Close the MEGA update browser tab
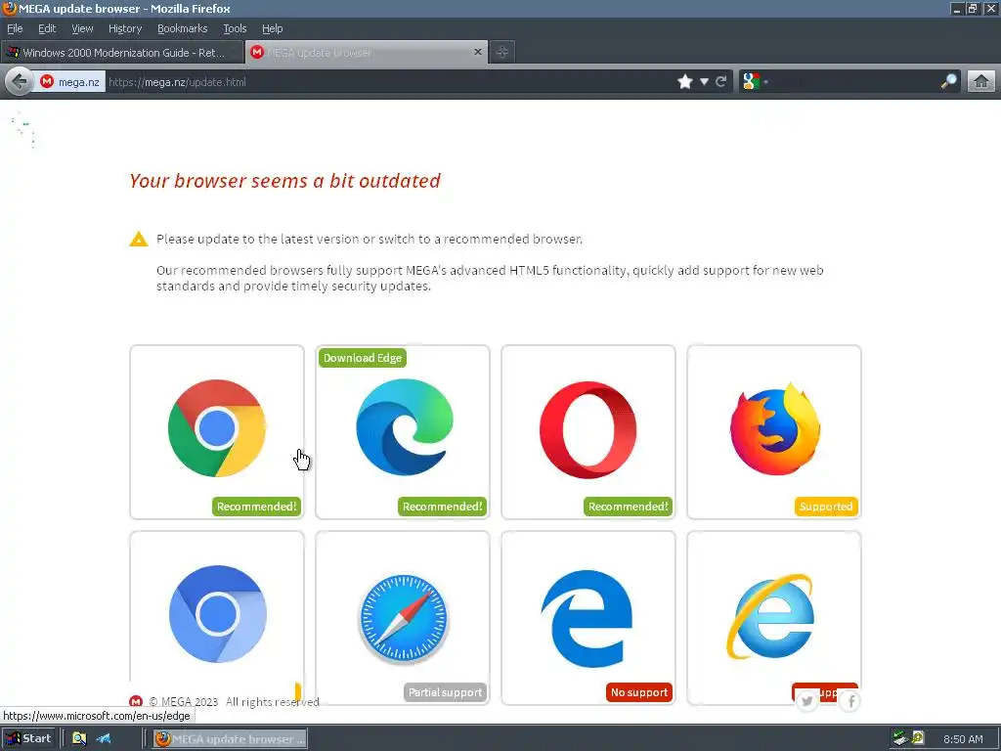The height and width of the screenshot is (751, 1001). click(477, 52)
